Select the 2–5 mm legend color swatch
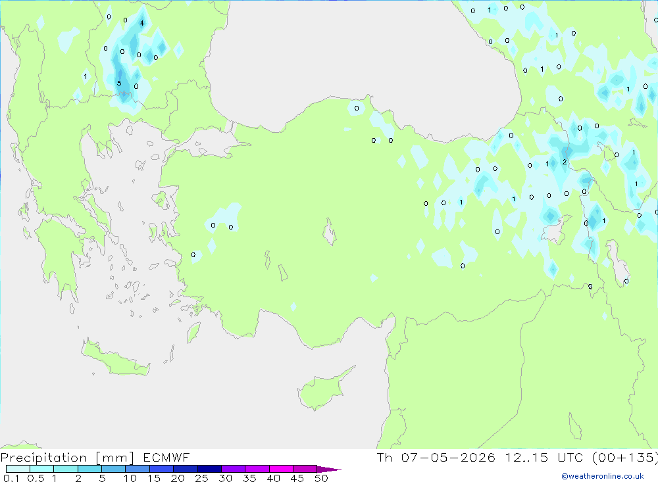This screenshot has height=482, width=658. [89, 469]
